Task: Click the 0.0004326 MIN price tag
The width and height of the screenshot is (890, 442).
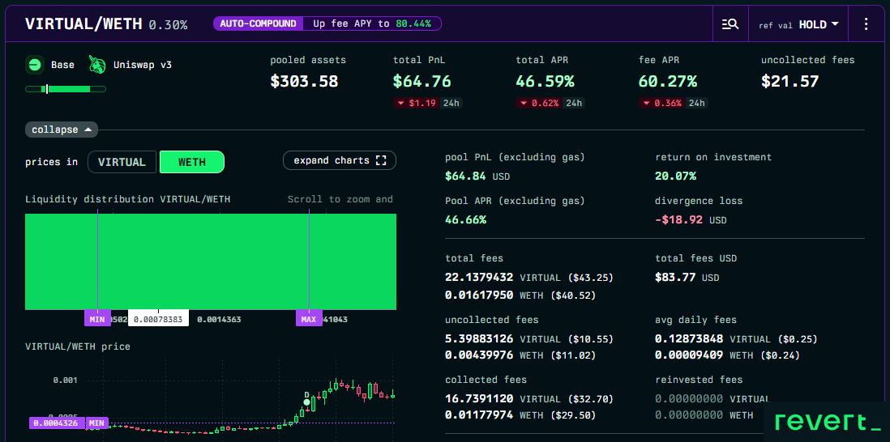Action: pyautogui.click(x=56, y=423)
